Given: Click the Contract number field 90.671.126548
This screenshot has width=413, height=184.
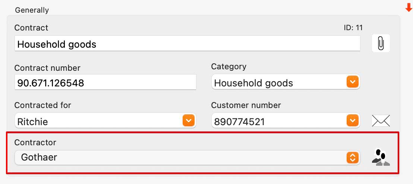Looking at the screenshot, I should click(105, 82).
